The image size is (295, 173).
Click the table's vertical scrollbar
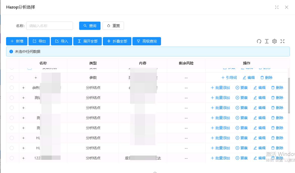[x=289, y=95]
